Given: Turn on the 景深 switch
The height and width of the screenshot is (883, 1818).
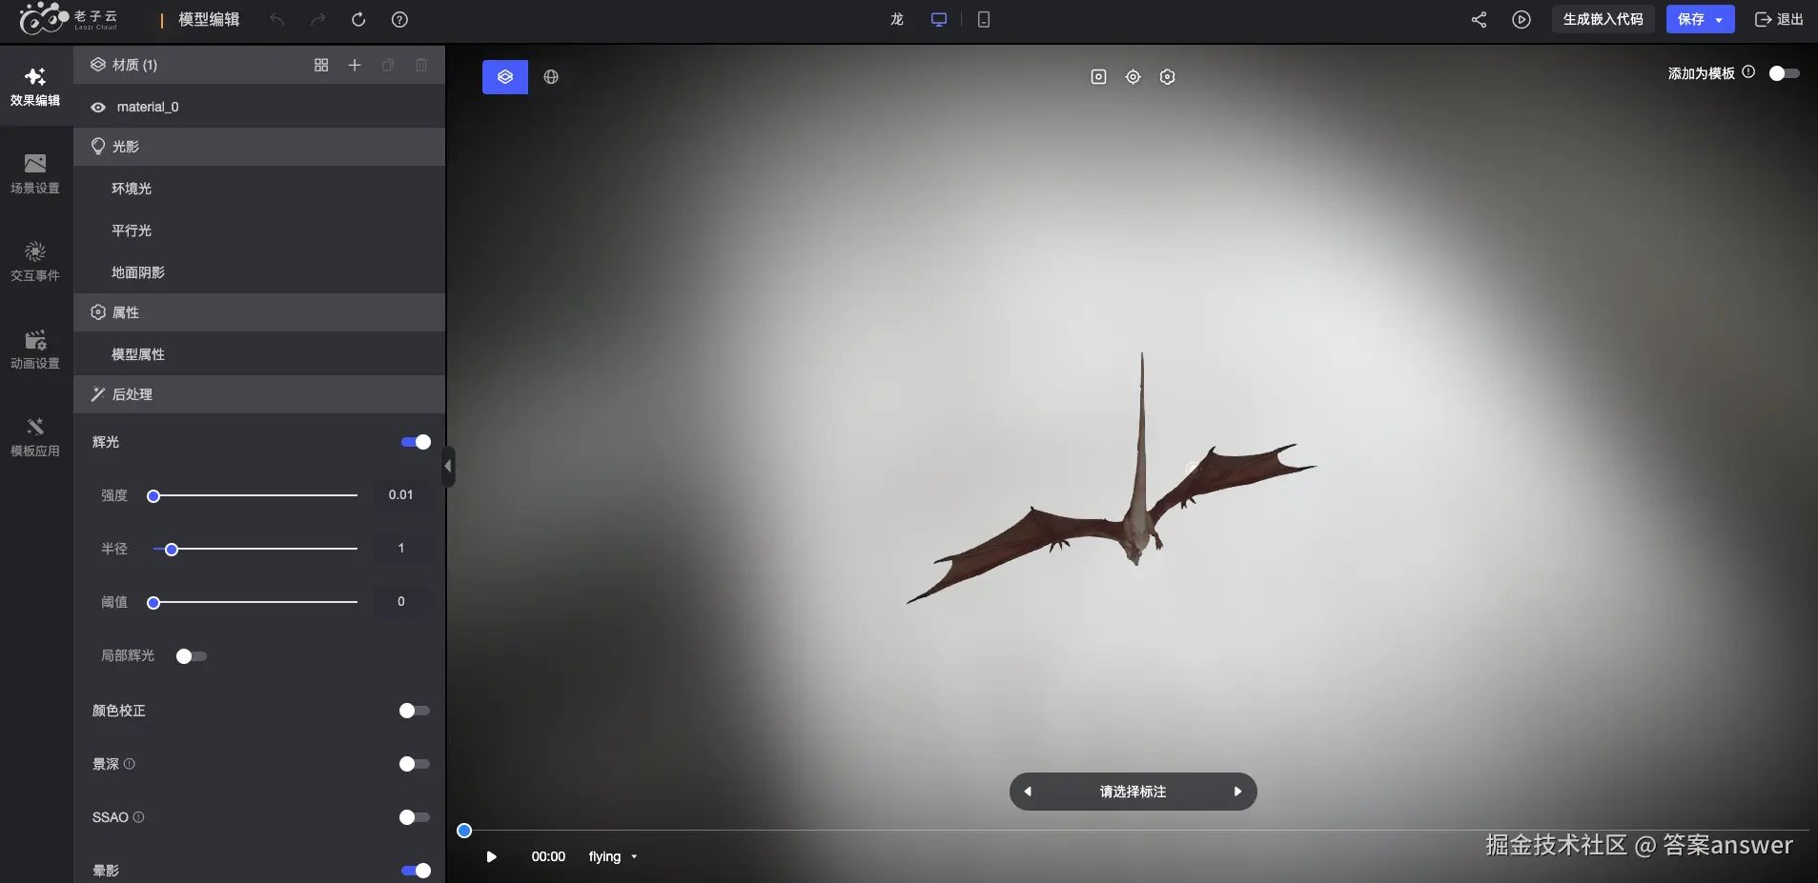Looking at the screenshot, I should point(415,764).
